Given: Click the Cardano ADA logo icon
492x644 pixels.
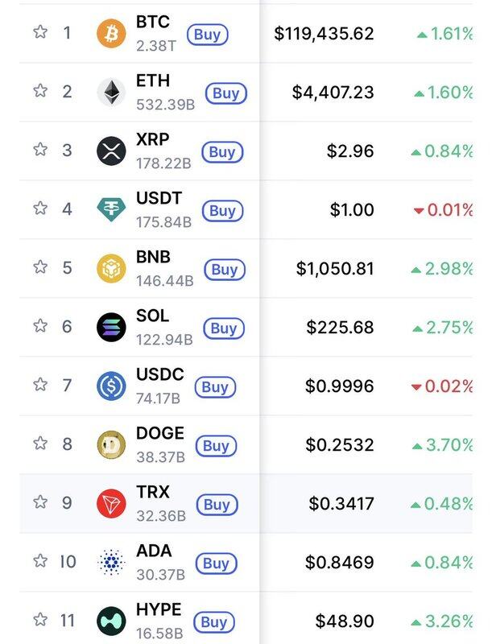Looking at the screenshot, I should click(x=111, y=562).
